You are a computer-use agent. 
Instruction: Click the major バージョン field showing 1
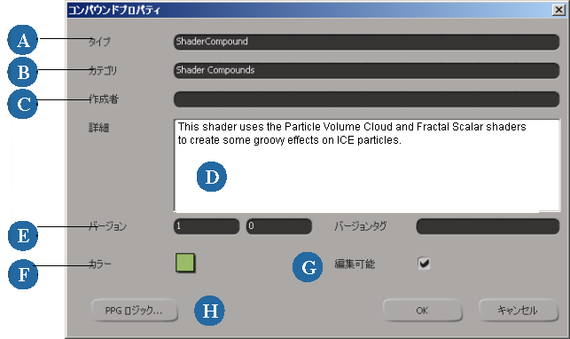(207, 226)
